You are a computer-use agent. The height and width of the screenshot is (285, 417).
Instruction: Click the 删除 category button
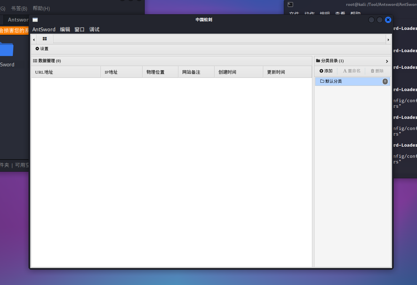tap(377, 71)
